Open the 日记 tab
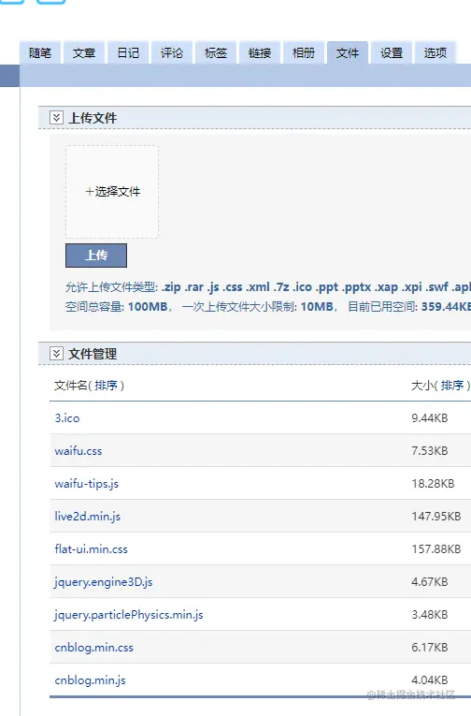 (x=128, y=53)
